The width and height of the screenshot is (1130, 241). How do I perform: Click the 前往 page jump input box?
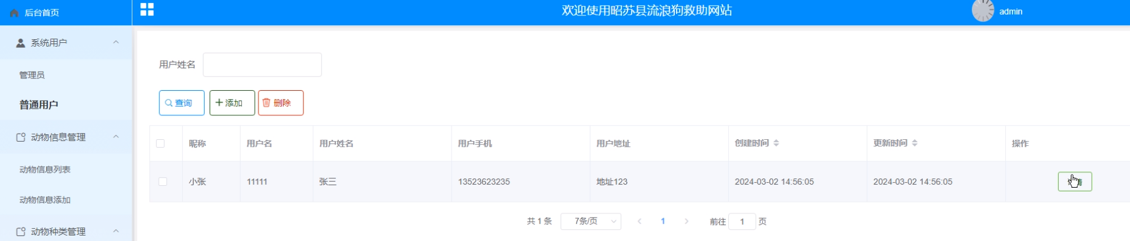(x=742, y=221)
